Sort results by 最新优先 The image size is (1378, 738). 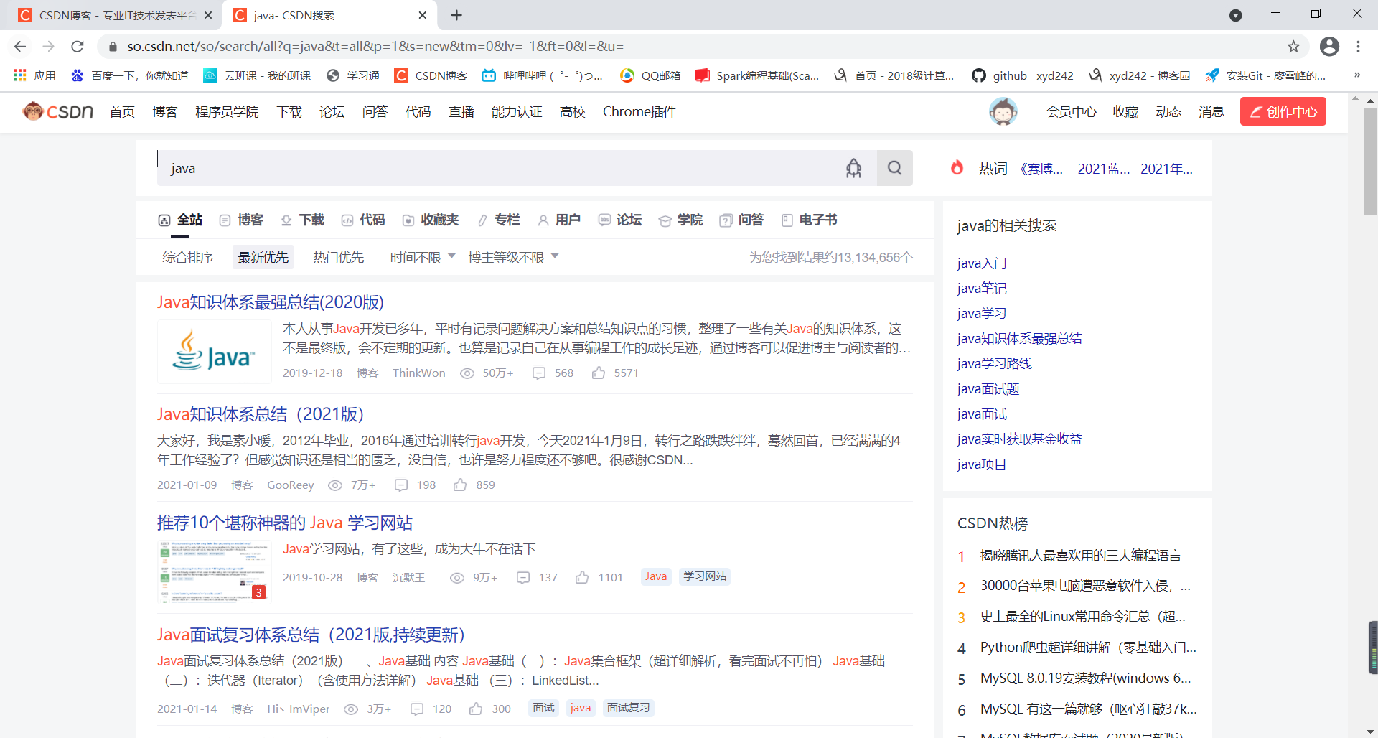click(x=263, y=257)
